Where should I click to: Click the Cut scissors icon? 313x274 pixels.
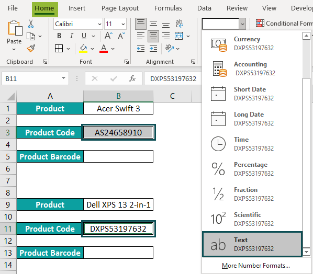coord(31,24)
